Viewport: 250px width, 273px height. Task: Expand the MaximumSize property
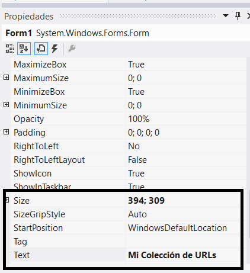coord(7,78)
